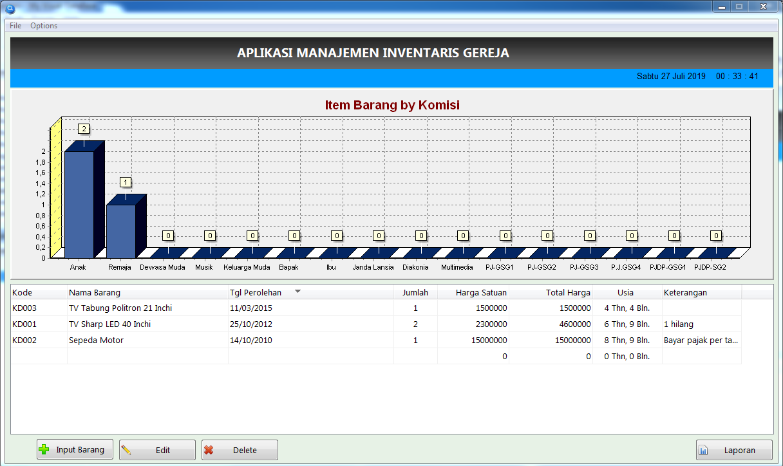Select the TV Tabung Politron 21 Inchi row
This screenshot has width=783, height=466.
[x=129, y=308]
